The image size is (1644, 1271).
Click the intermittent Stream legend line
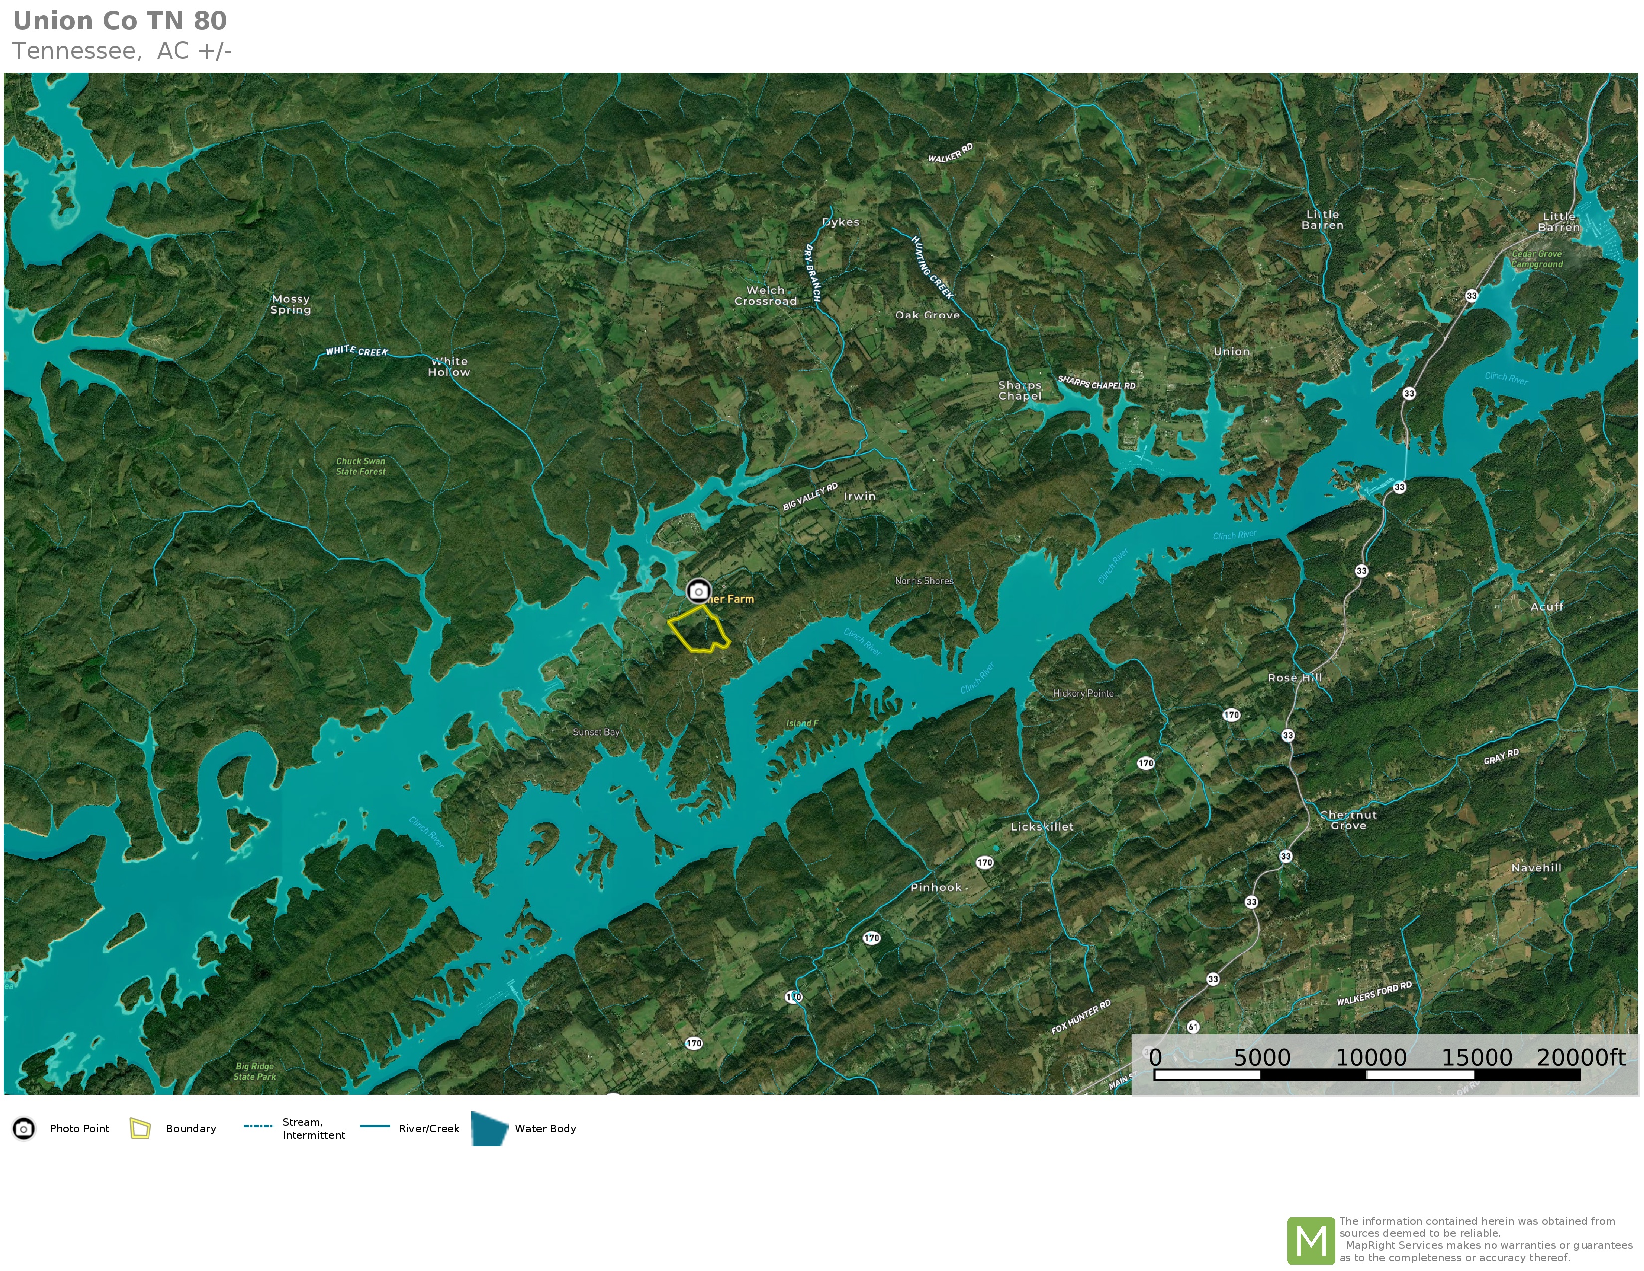[x=258, y=1126]
